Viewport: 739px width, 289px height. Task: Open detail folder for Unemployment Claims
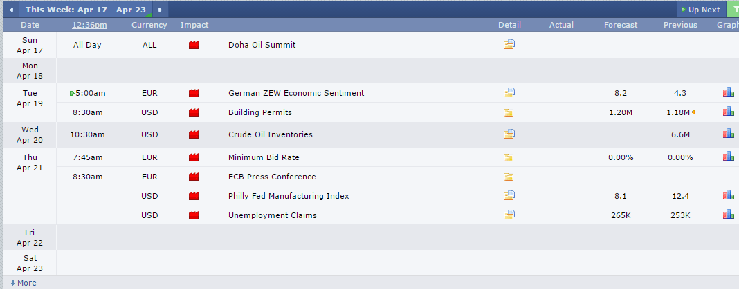[x=509, y=215]
